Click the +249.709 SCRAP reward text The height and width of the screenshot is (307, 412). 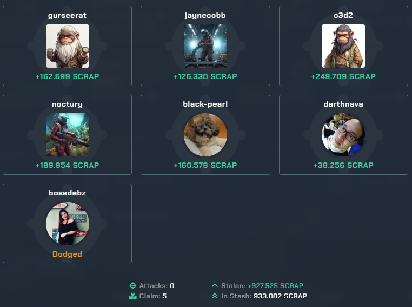343,76
